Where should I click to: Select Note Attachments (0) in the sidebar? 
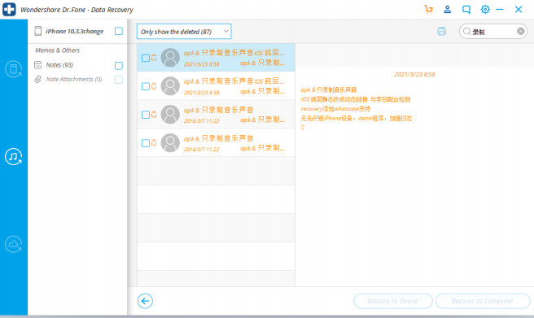[74, 79]
